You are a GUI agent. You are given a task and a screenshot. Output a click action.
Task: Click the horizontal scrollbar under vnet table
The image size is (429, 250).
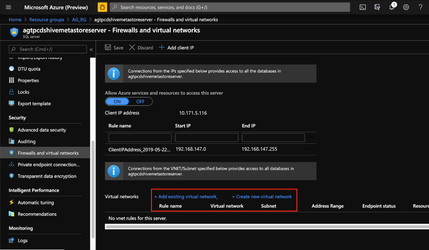267,227
